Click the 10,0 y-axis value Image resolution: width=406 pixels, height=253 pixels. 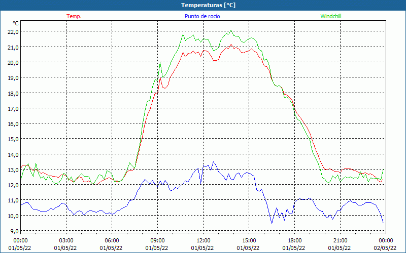14,216
